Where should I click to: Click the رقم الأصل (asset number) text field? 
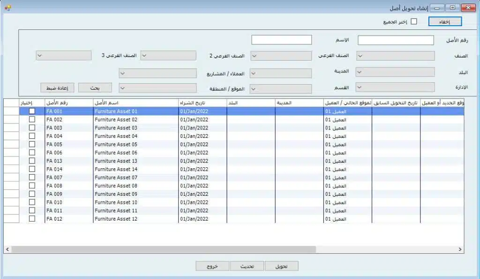396,40
